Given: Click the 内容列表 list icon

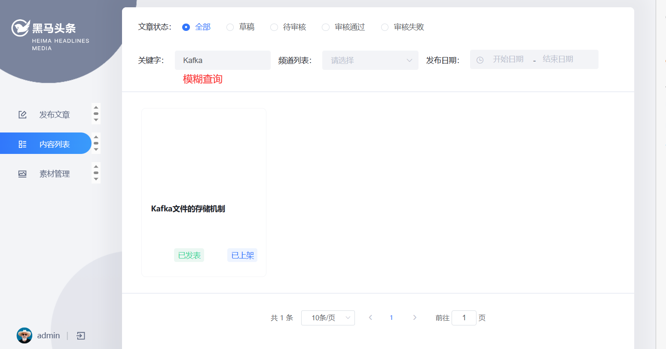Looking at the screenshot, I should (22, 144).
